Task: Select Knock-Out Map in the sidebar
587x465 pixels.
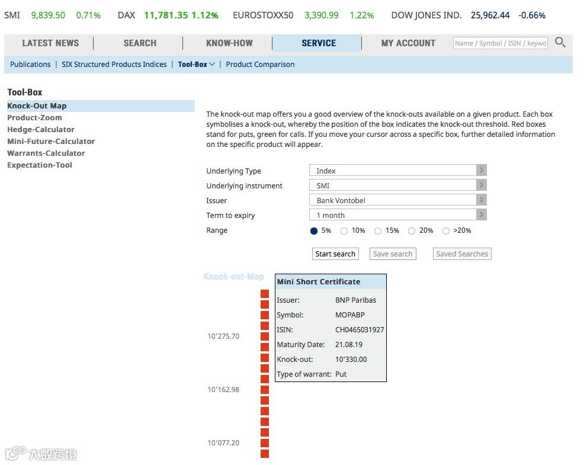Action: pos(101,106)
